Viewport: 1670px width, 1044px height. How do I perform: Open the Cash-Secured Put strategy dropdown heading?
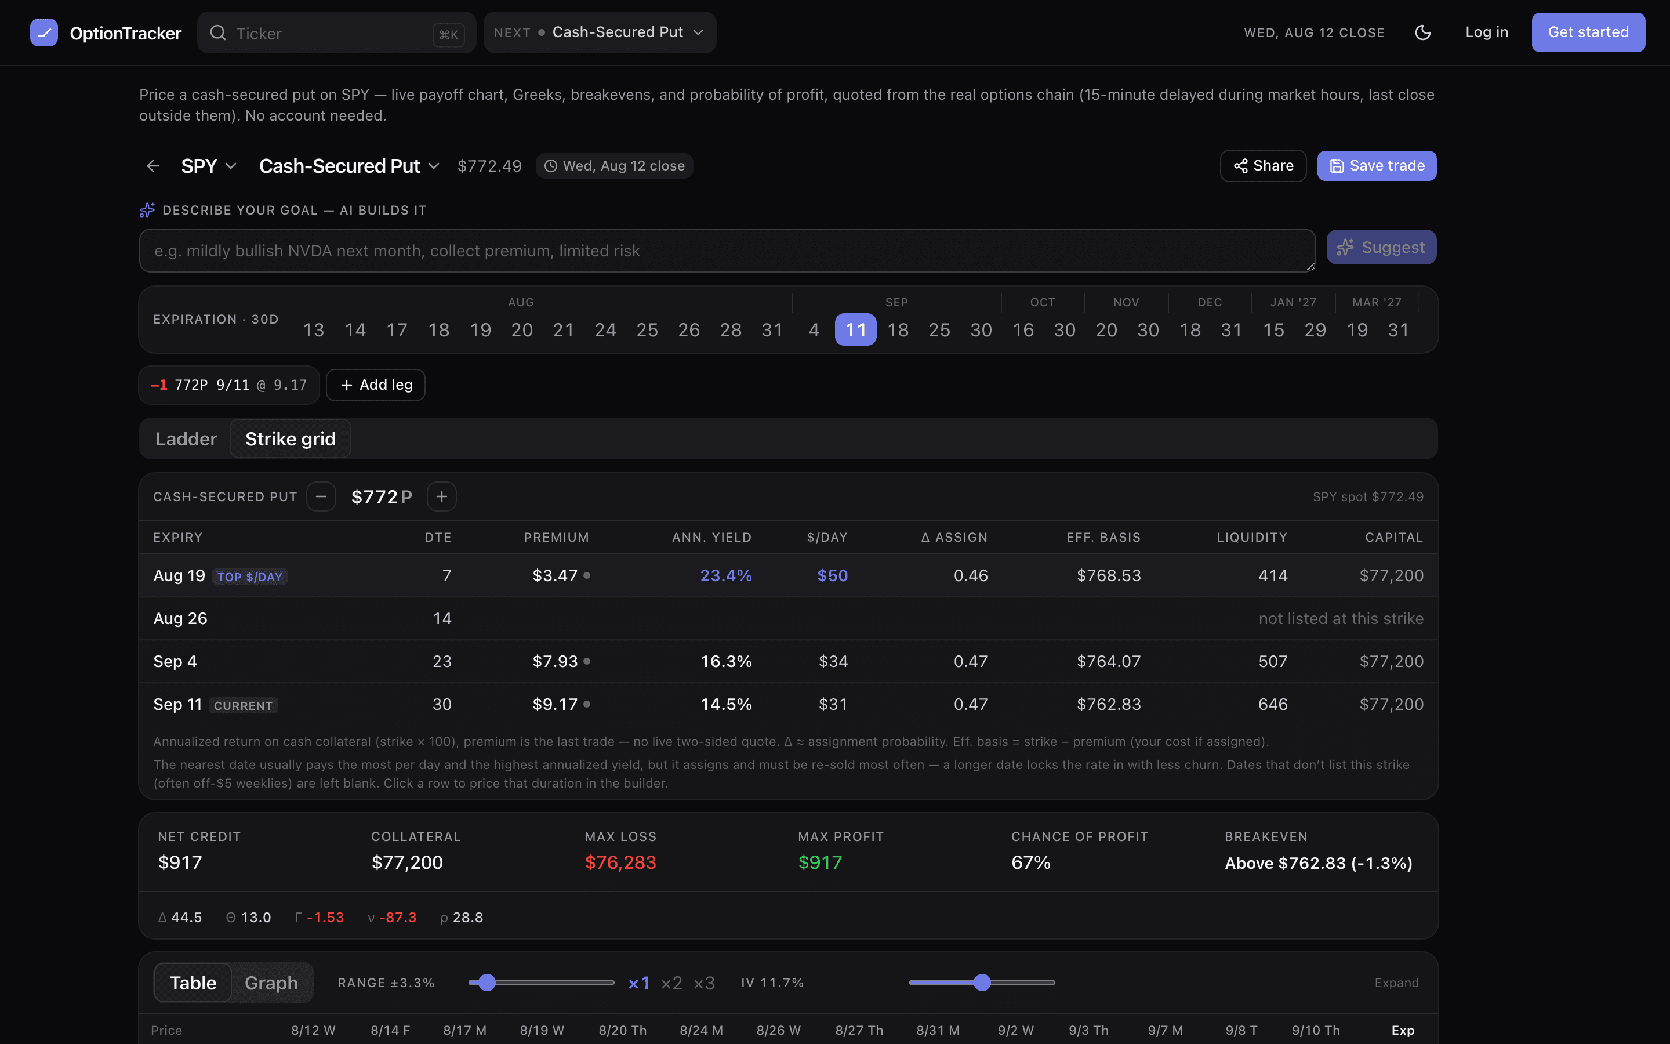pos(349,166)
